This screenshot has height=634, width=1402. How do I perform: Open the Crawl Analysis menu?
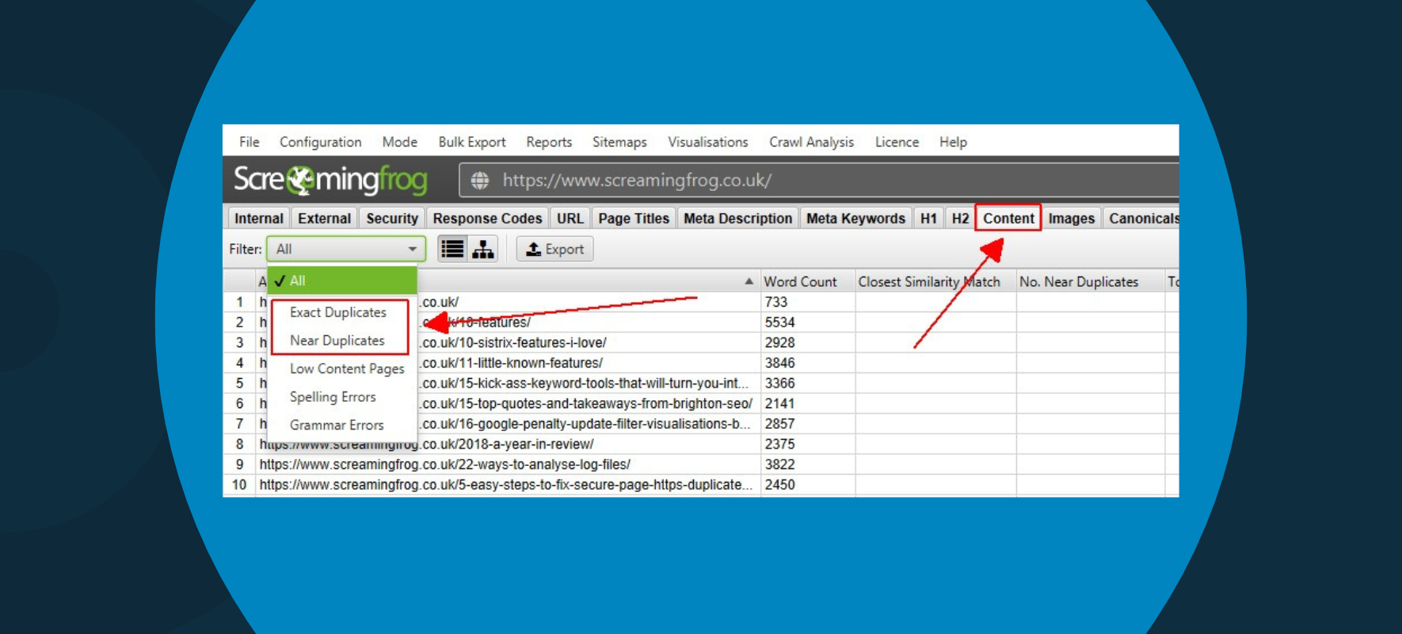811,142
